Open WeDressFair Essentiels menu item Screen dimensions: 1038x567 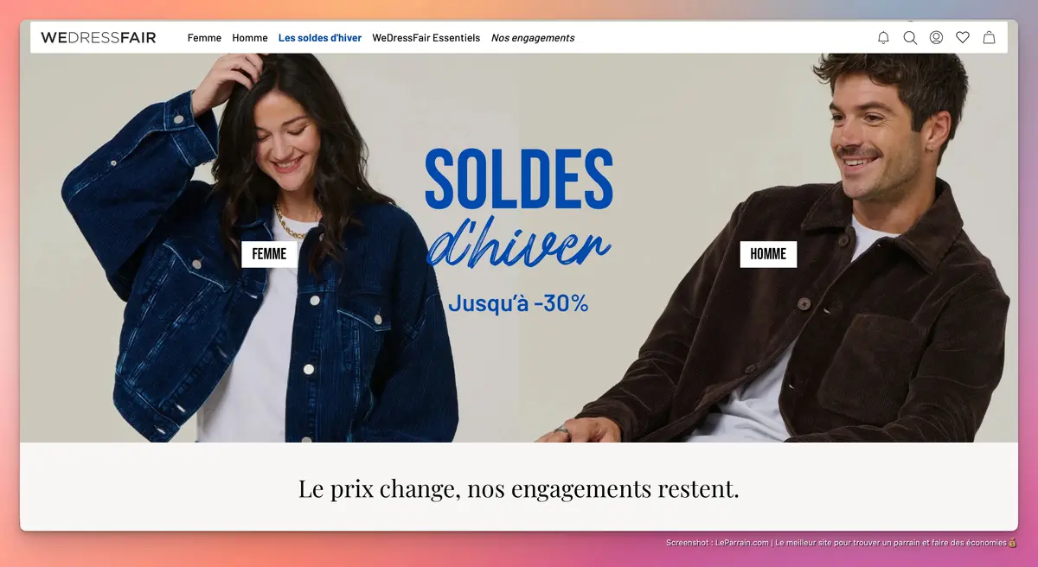[x=426, y=38]
